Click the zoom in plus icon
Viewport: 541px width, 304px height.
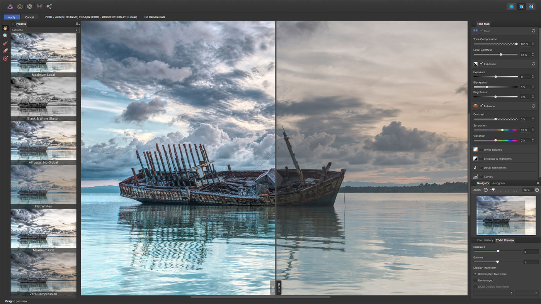coord(537,190)
